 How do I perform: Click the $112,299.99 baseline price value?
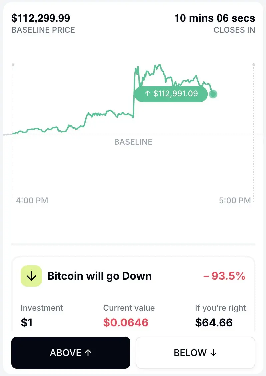tap(41, 18)
